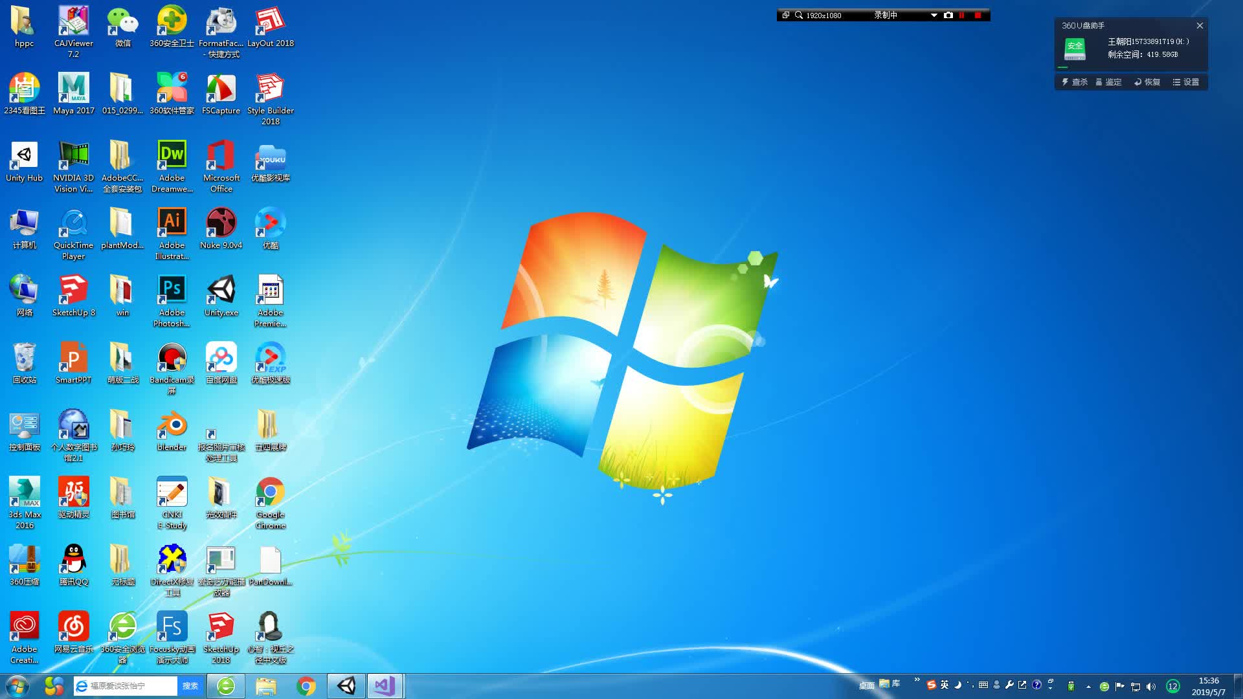Select the Tencent QQ penguin icon
Image resolution: width=1243 pixels, height=699 pixels.
click(73, 566)
